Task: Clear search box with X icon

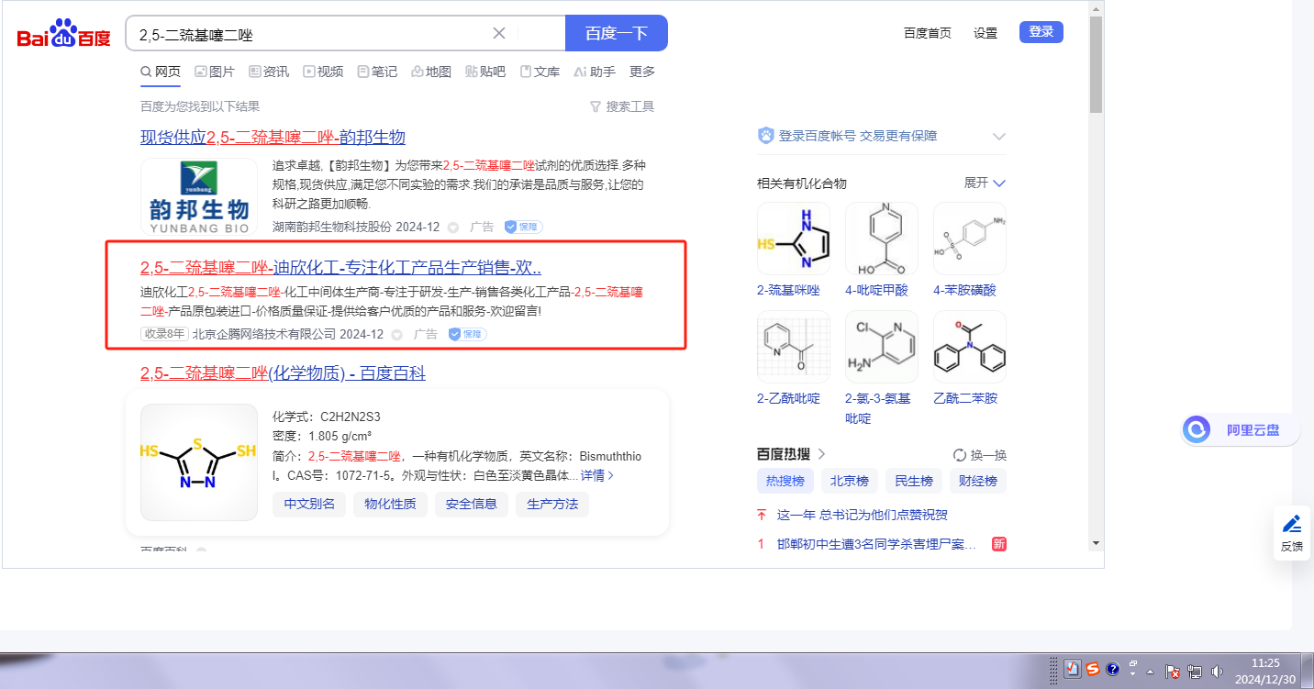Action: tap(499, 34)
